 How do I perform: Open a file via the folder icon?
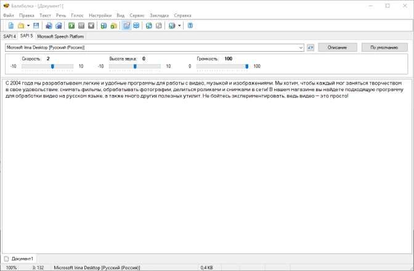pos(21,26)
